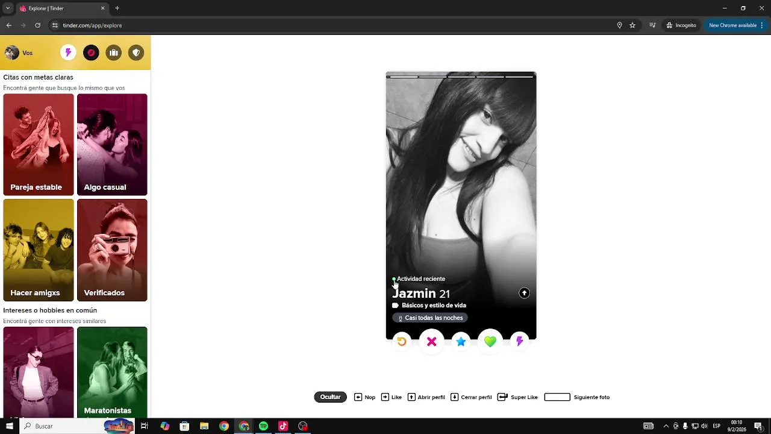This screenshot has height=434, width=771.
Task: Click the Nop left-arrow shortcut hint
Action: point(364,397)
